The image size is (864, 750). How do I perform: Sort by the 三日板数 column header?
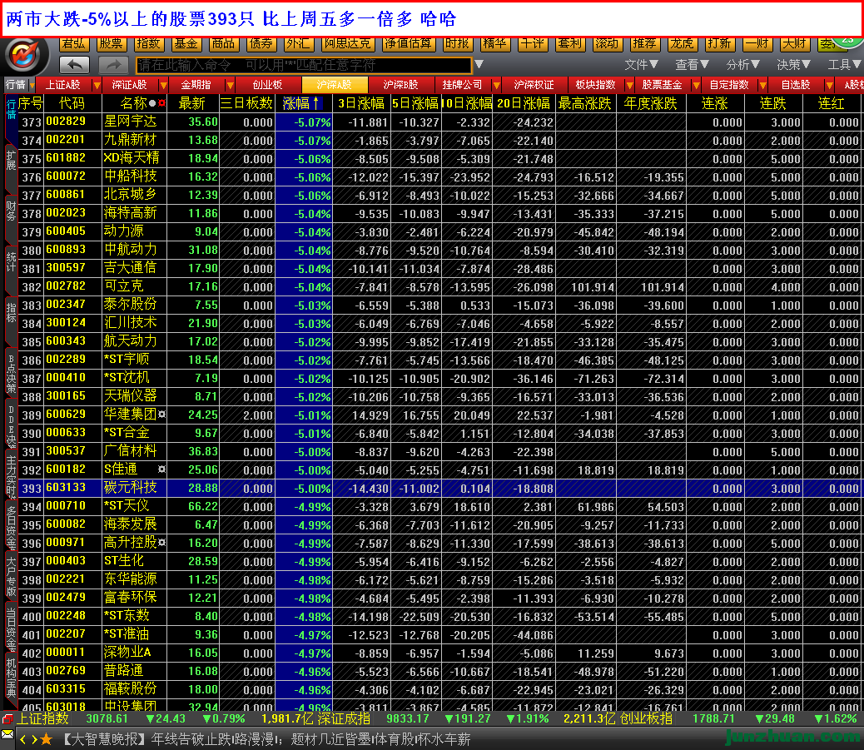pos(247,103)
